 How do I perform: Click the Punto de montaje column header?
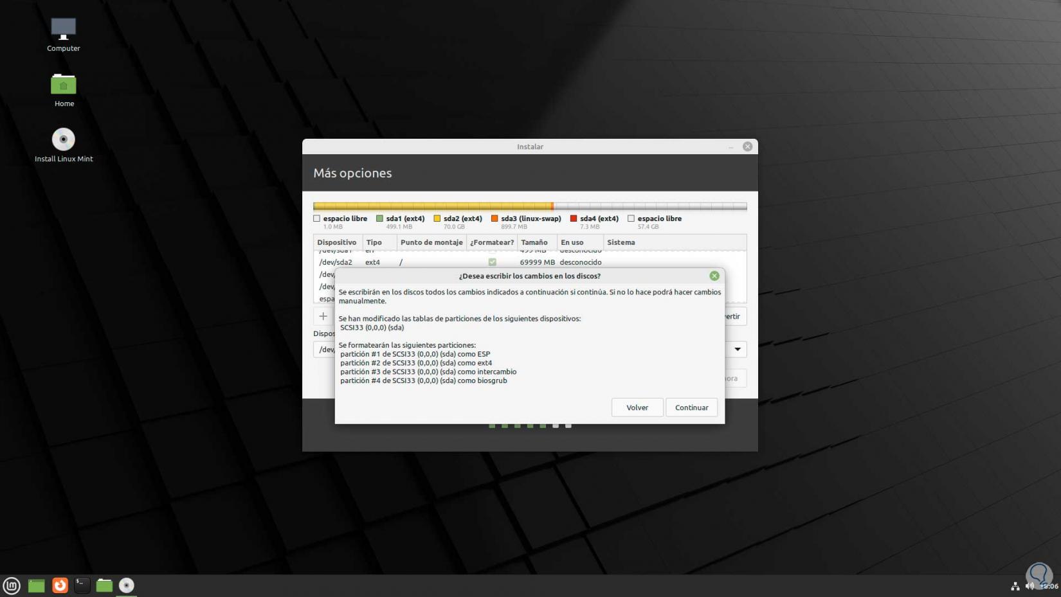431,242
